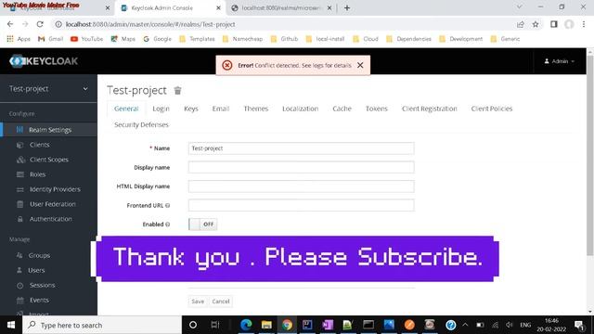Open Identity Providers
594x334 pixels.
[x=55, y=189]
